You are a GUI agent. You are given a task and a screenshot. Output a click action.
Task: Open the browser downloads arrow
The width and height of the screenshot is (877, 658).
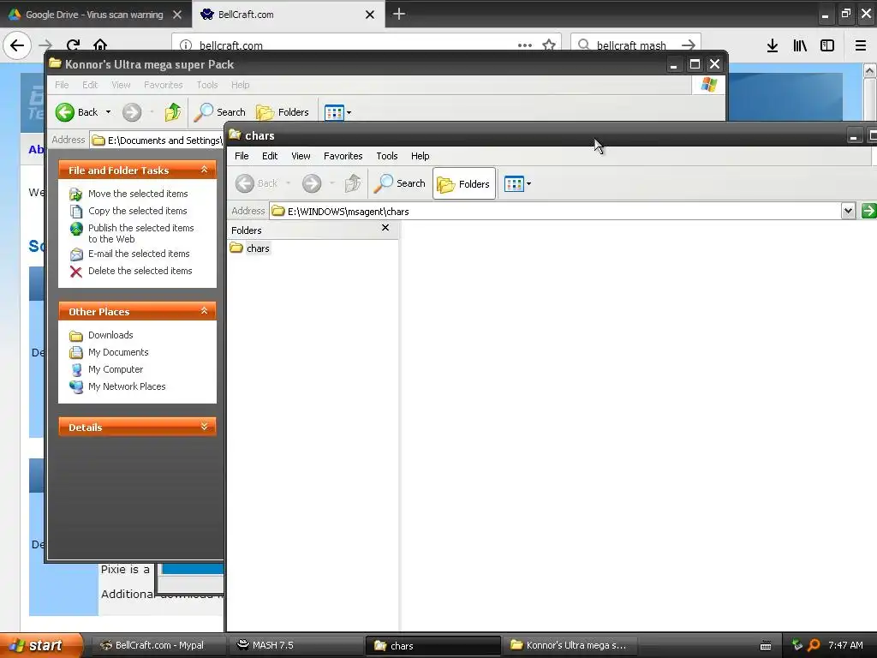coord(773,46)
